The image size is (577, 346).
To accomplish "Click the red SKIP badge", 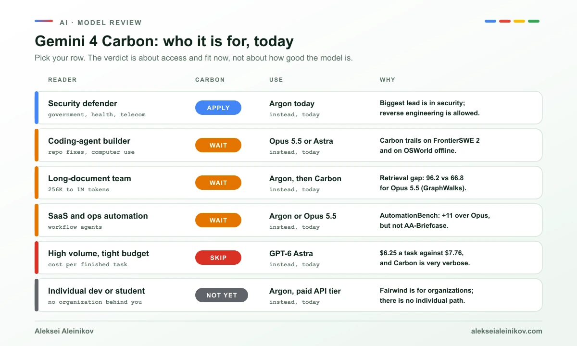I will coord(218,258).
